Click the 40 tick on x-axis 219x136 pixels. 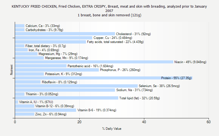tap(144, 122)
